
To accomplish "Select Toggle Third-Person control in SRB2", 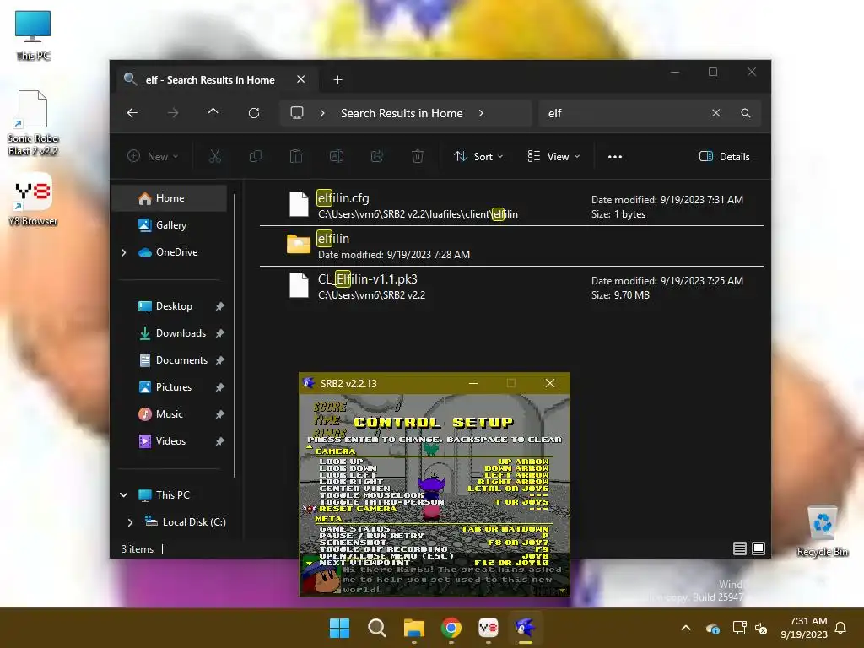I will (435, 502).
